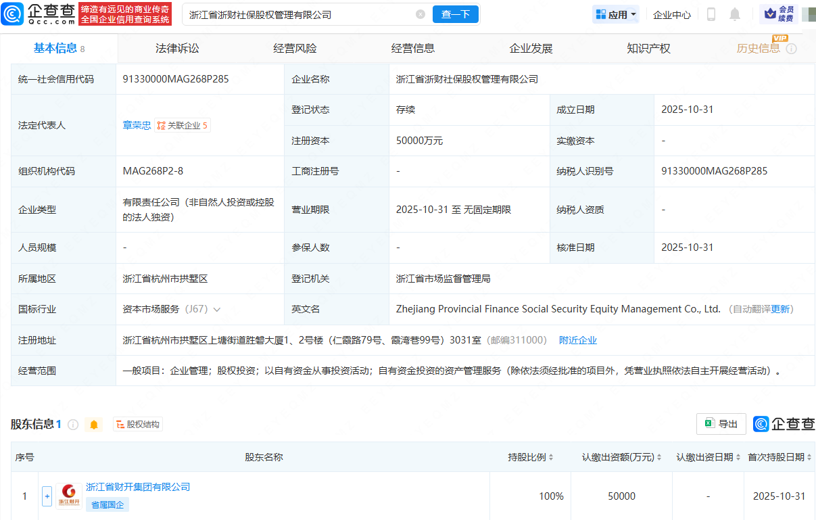The image size is (816, 520).
Task: Open the notifications bell in header
Action: [735, 14]
